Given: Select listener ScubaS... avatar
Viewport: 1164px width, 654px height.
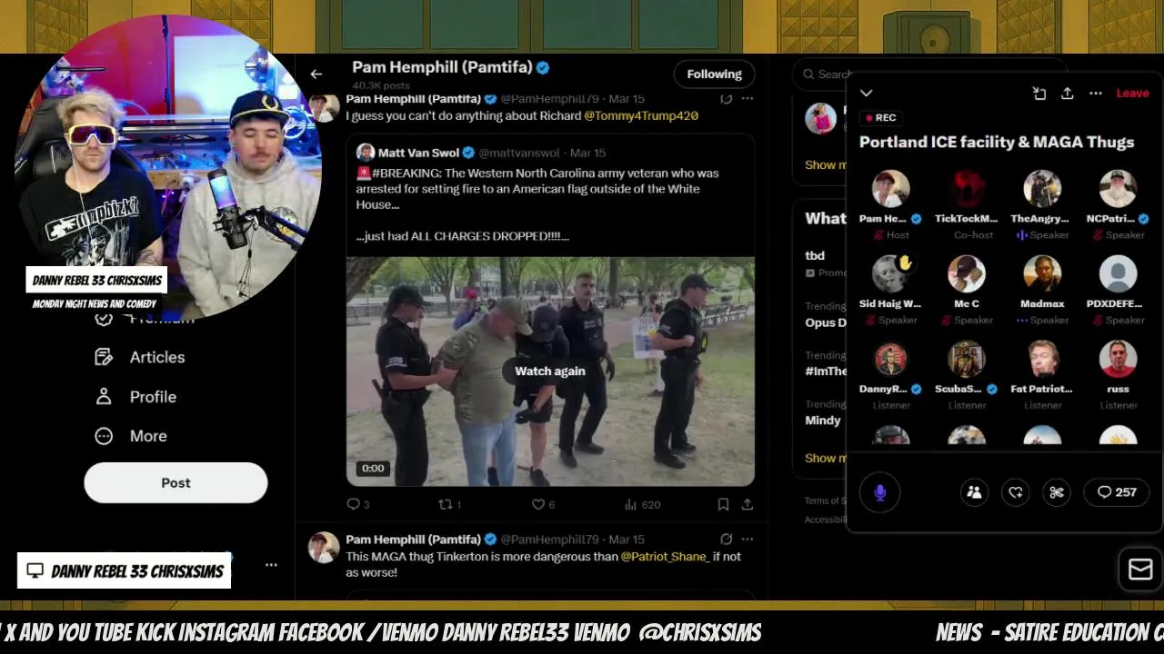Looking at the screenshot, I should [967, 359].
